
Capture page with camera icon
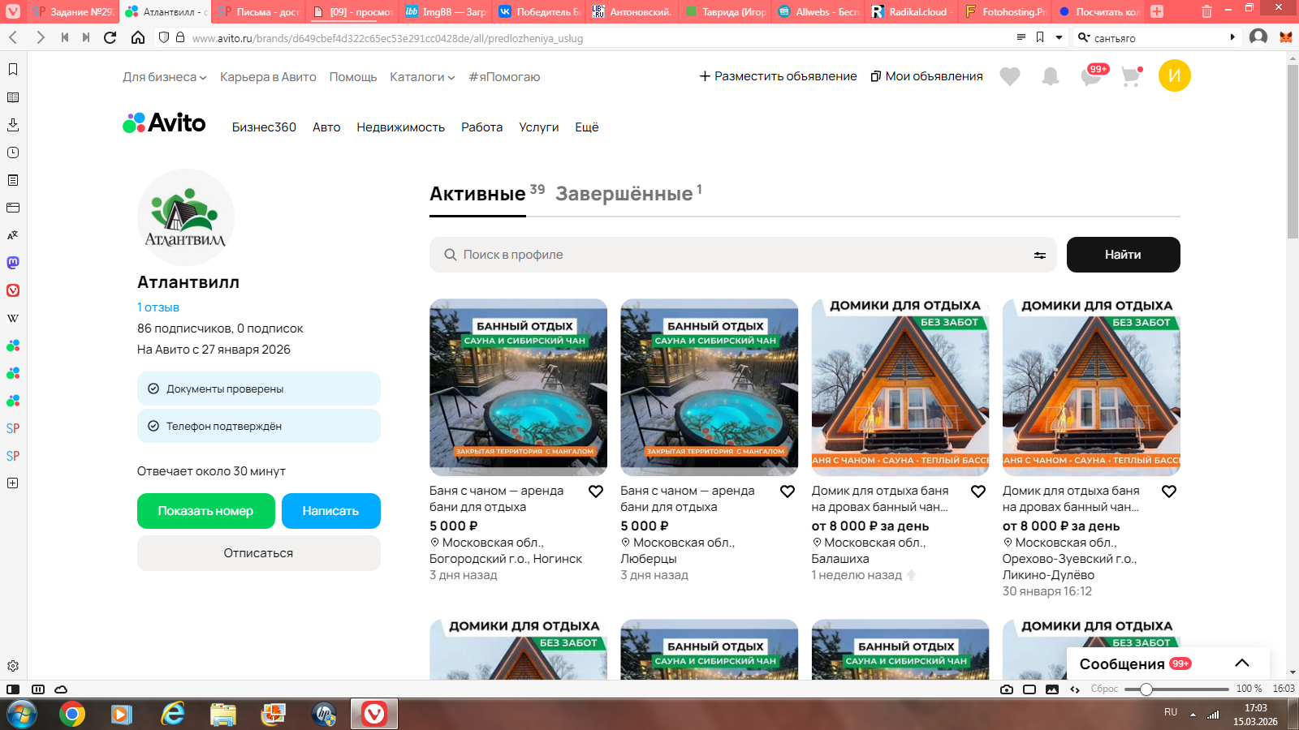[x=1007, y=689]
